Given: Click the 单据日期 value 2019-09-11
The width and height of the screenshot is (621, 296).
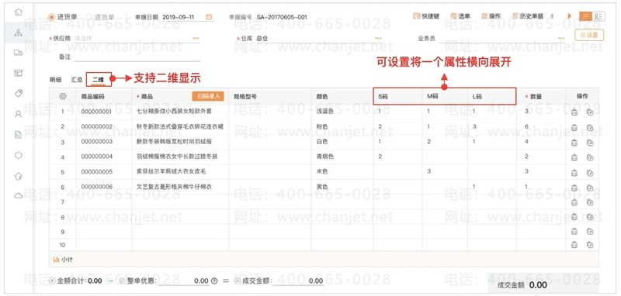Looking at the screenshot, I should (x=179, y=17).
